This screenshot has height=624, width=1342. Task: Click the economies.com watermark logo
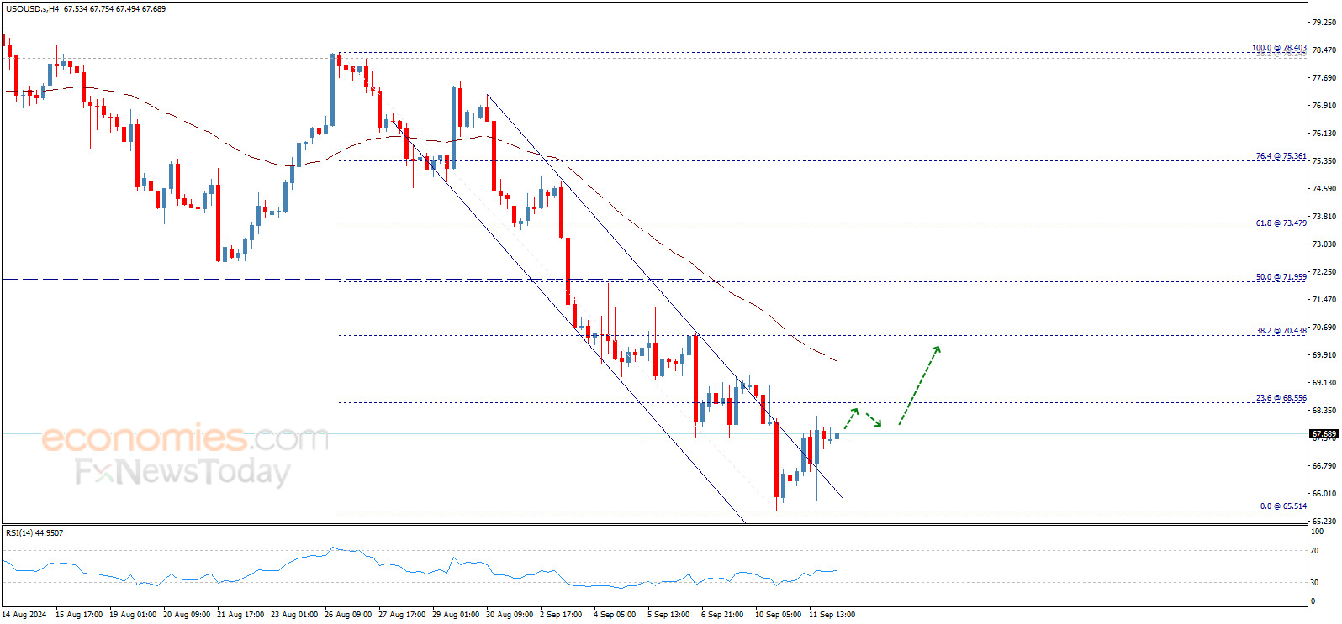(185, 438)
